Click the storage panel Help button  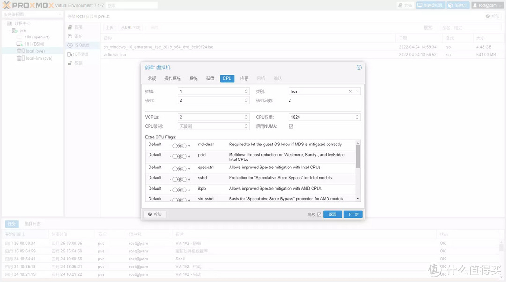pos(493,16)
